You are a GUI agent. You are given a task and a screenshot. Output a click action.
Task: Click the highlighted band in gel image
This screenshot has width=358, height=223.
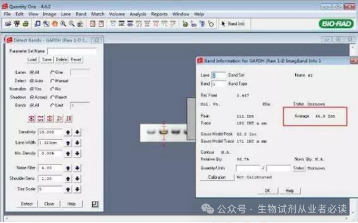[163, 132]
